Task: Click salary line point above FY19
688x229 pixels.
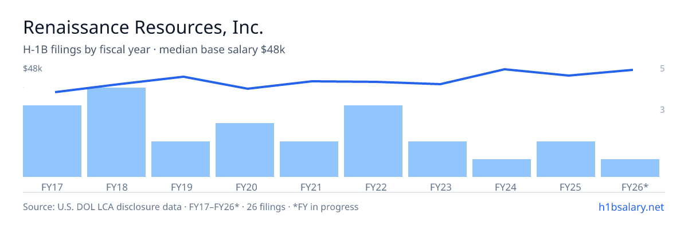Action: 183,77
